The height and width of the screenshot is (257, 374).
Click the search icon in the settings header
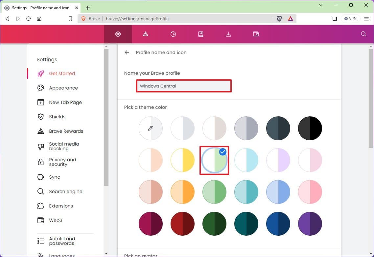point(363,34)
